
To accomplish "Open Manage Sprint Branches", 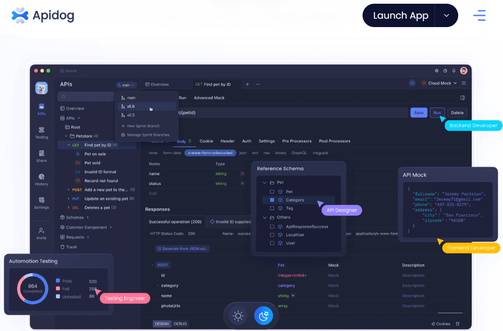I will [x=145, y=135].
